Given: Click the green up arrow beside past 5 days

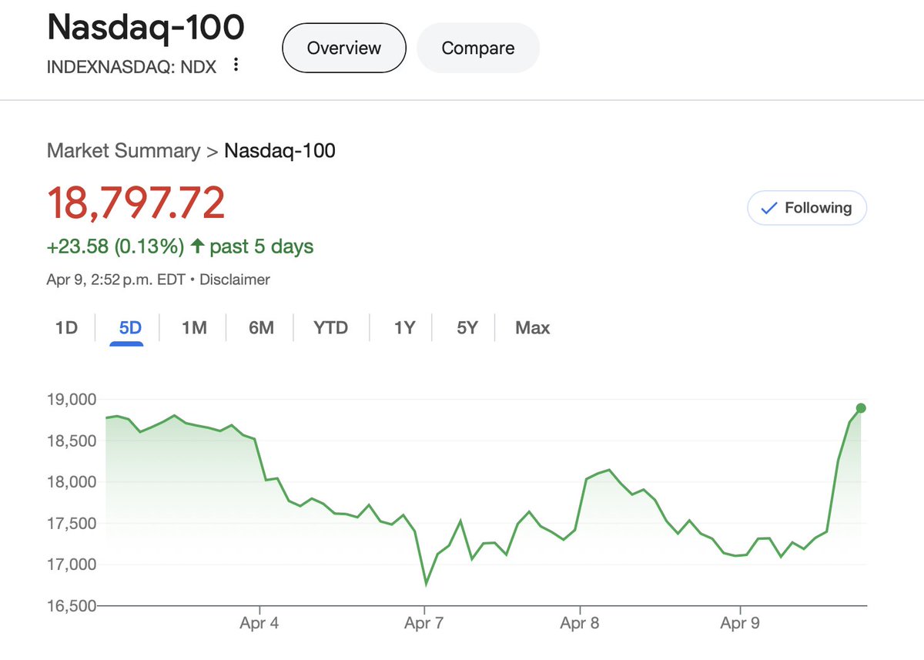Looking at the screenshot, I should [197, 246].
